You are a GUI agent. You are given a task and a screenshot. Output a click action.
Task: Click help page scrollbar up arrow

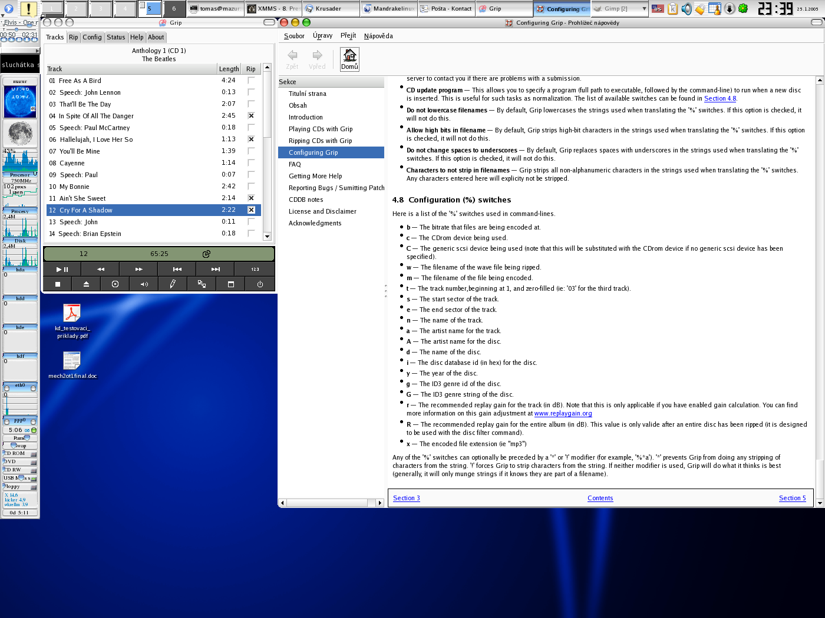pos(820,79)
